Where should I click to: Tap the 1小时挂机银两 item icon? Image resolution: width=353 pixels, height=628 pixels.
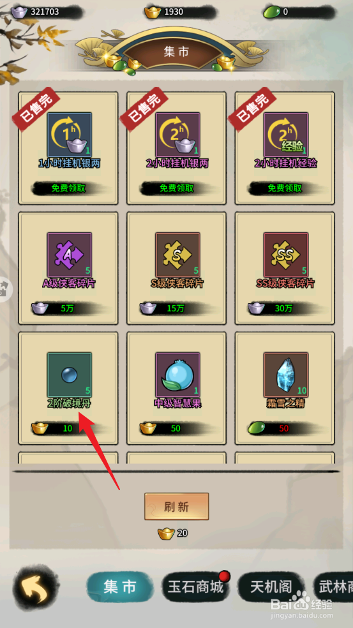70,135
